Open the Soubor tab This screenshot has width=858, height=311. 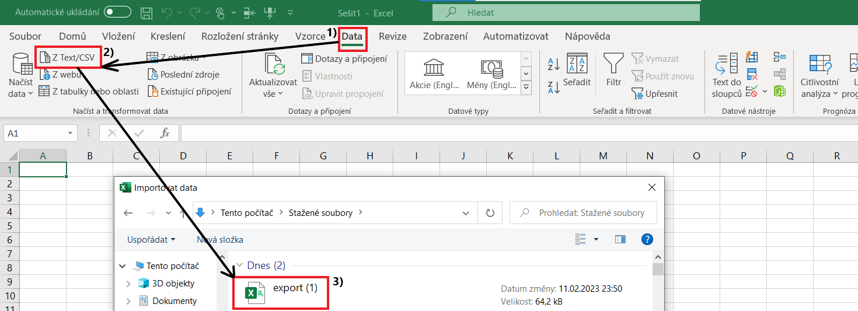(x=26, y=36)
